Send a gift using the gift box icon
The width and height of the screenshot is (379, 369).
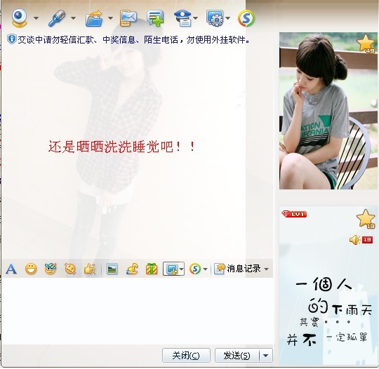coord(152,269)
